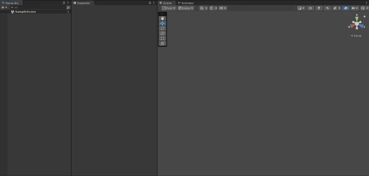Toggle the snap increment icon
Image resolution: width=369 pixels, height=176 pixels.
point(212,8)
